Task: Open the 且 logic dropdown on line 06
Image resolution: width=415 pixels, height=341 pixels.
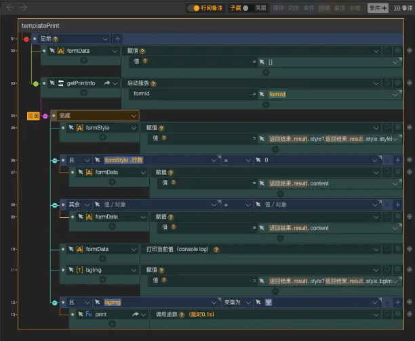Action: tap(87, 160)
